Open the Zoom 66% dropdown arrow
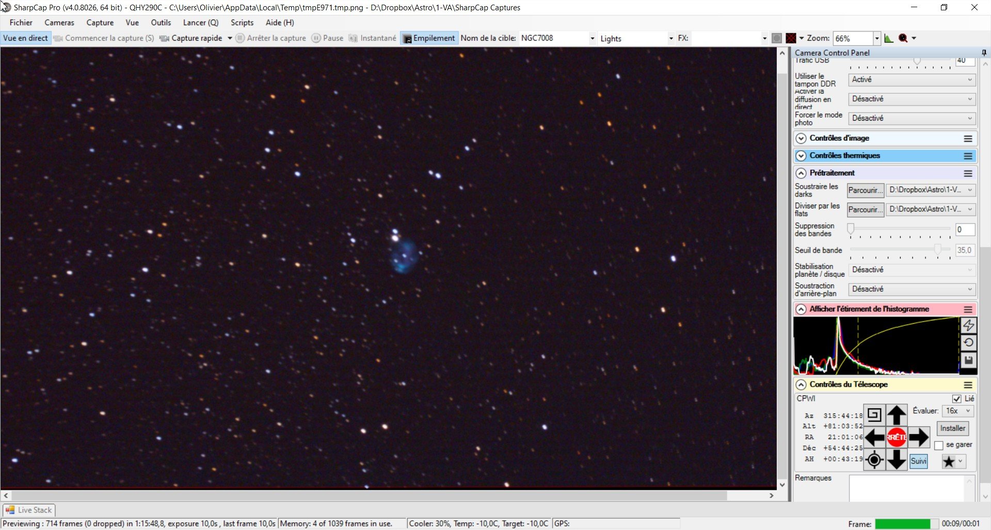Screen dimensions: 991x530 [876, 38]
